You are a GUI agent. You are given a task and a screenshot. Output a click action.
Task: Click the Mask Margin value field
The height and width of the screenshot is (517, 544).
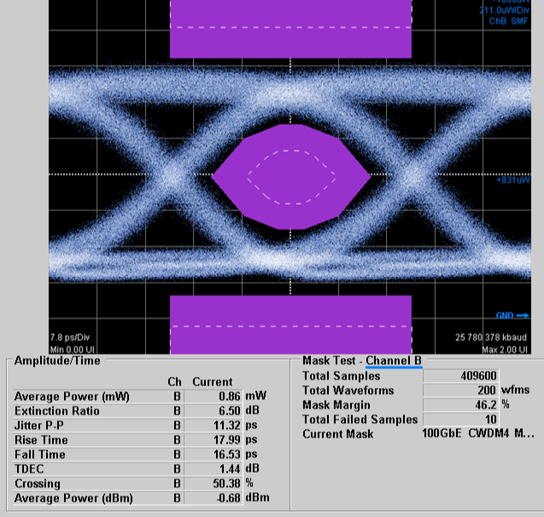tap(460, 405)
